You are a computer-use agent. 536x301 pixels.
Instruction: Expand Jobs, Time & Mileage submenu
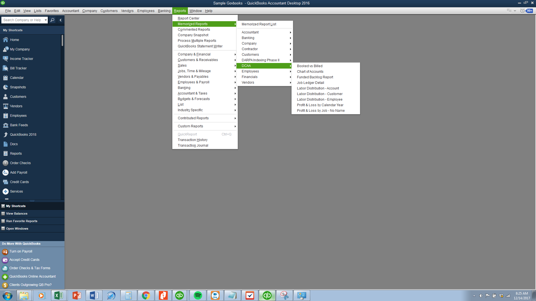tap(205, 71)
